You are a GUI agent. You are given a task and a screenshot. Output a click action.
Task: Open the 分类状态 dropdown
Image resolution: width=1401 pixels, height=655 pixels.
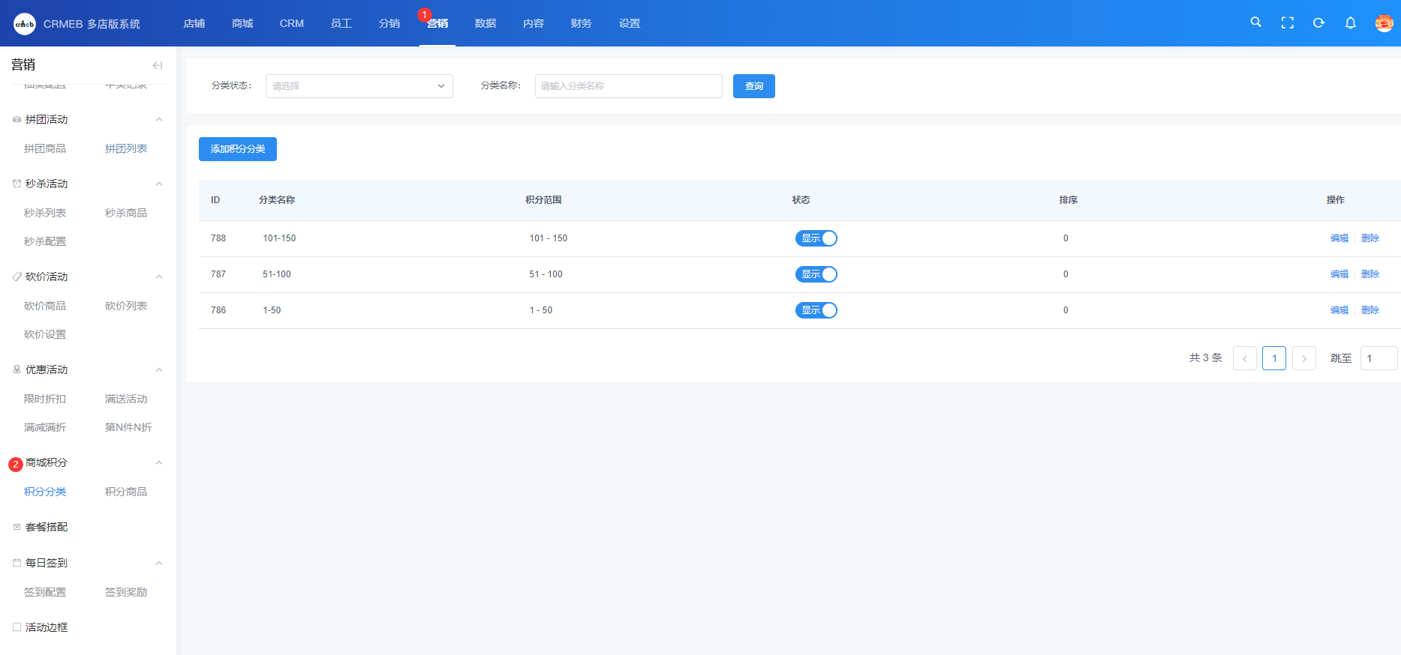point(359,86)
